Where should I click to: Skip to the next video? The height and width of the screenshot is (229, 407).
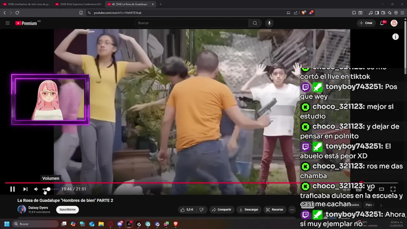[x=25, y=189]
